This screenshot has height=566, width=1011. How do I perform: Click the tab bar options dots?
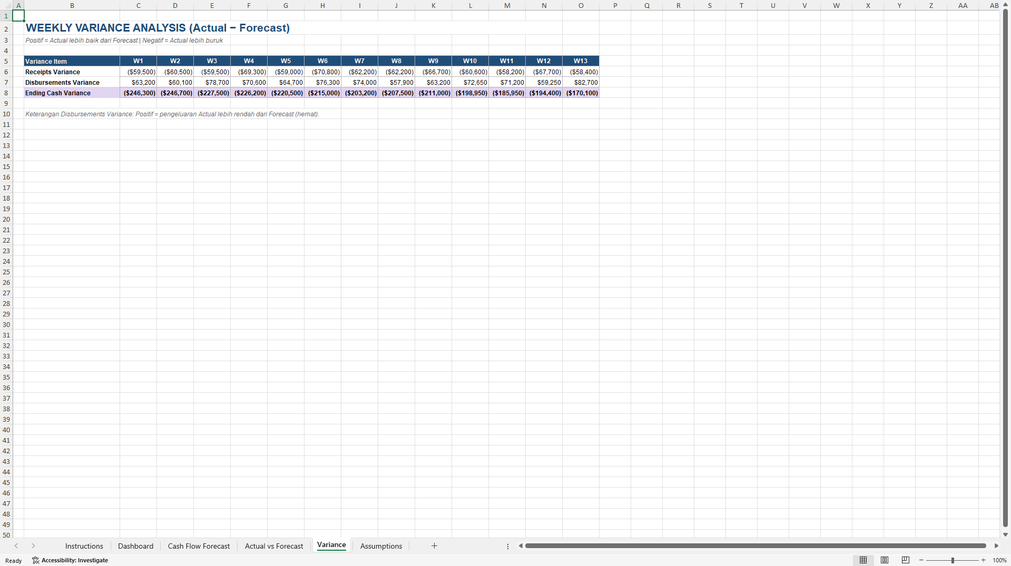pyautogui.click(x=508, y=547)
